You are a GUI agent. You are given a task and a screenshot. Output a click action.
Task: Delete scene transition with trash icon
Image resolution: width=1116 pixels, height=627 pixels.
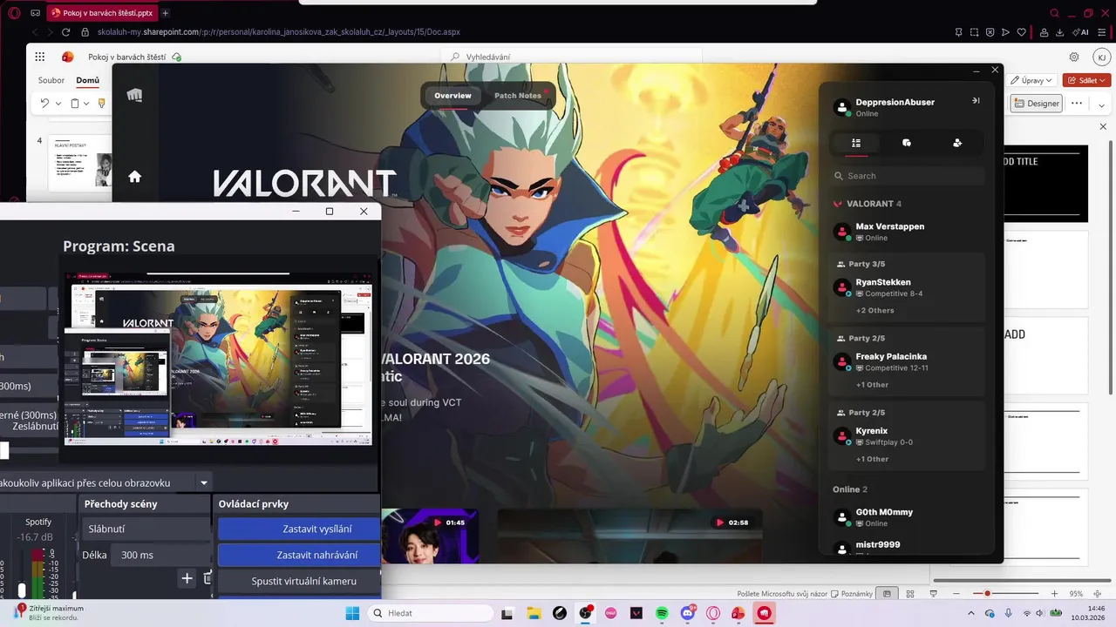[208, 578]
